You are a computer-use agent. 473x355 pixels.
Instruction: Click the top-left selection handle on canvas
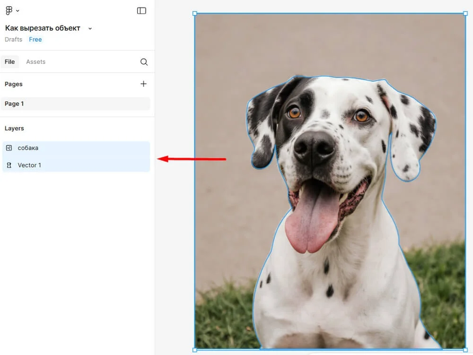194,13
